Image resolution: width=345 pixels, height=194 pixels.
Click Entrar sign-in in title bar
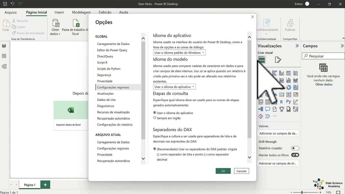(299, 4)
